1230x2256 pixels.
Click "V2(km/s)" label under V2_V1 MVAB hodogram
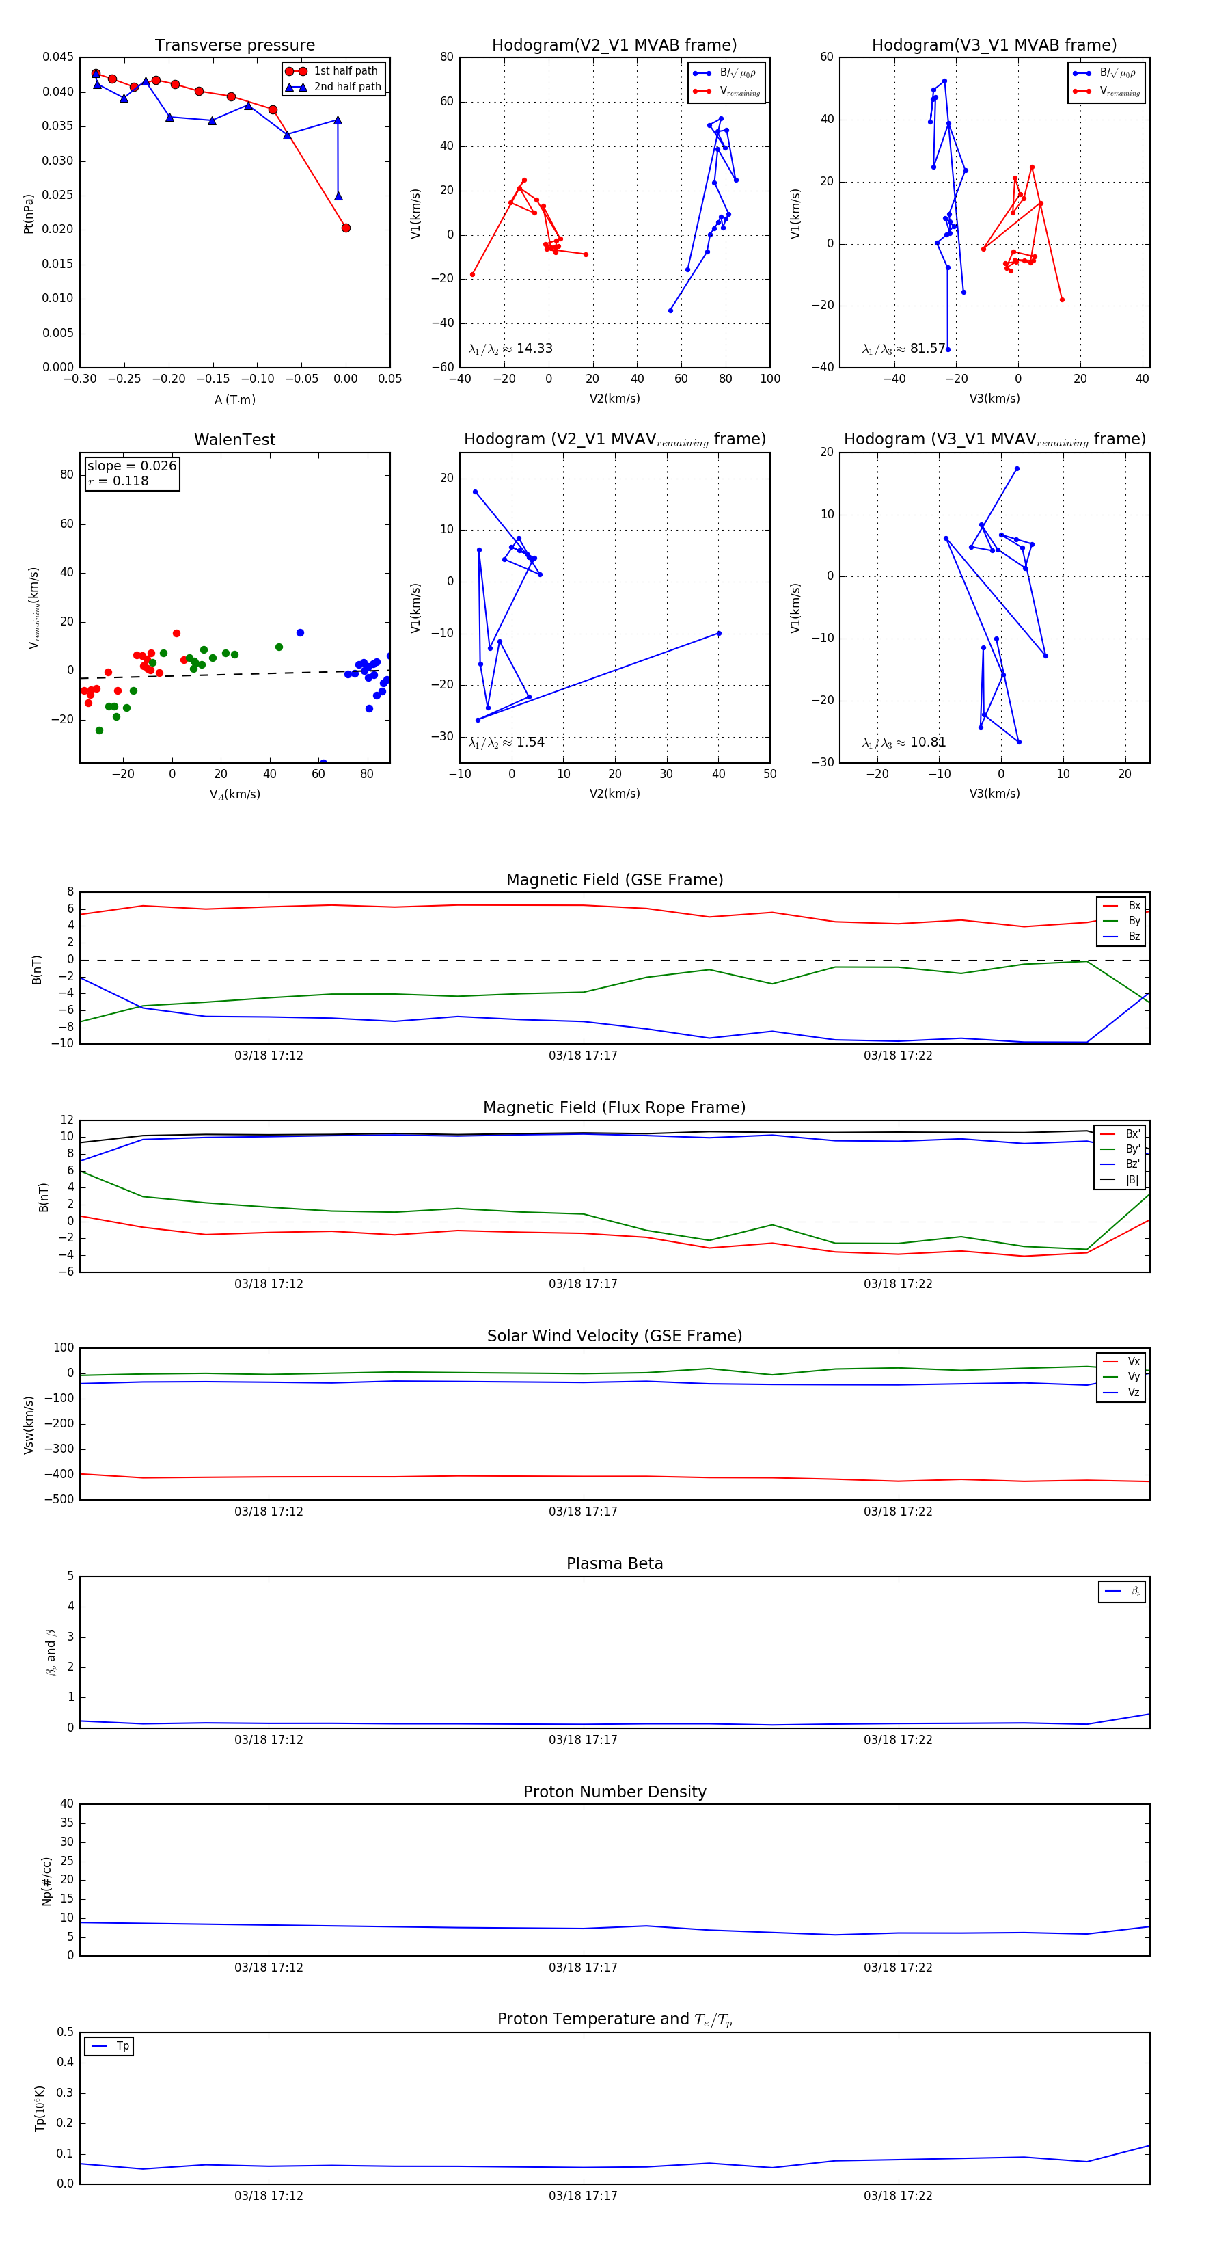click(x=614, y=399)
